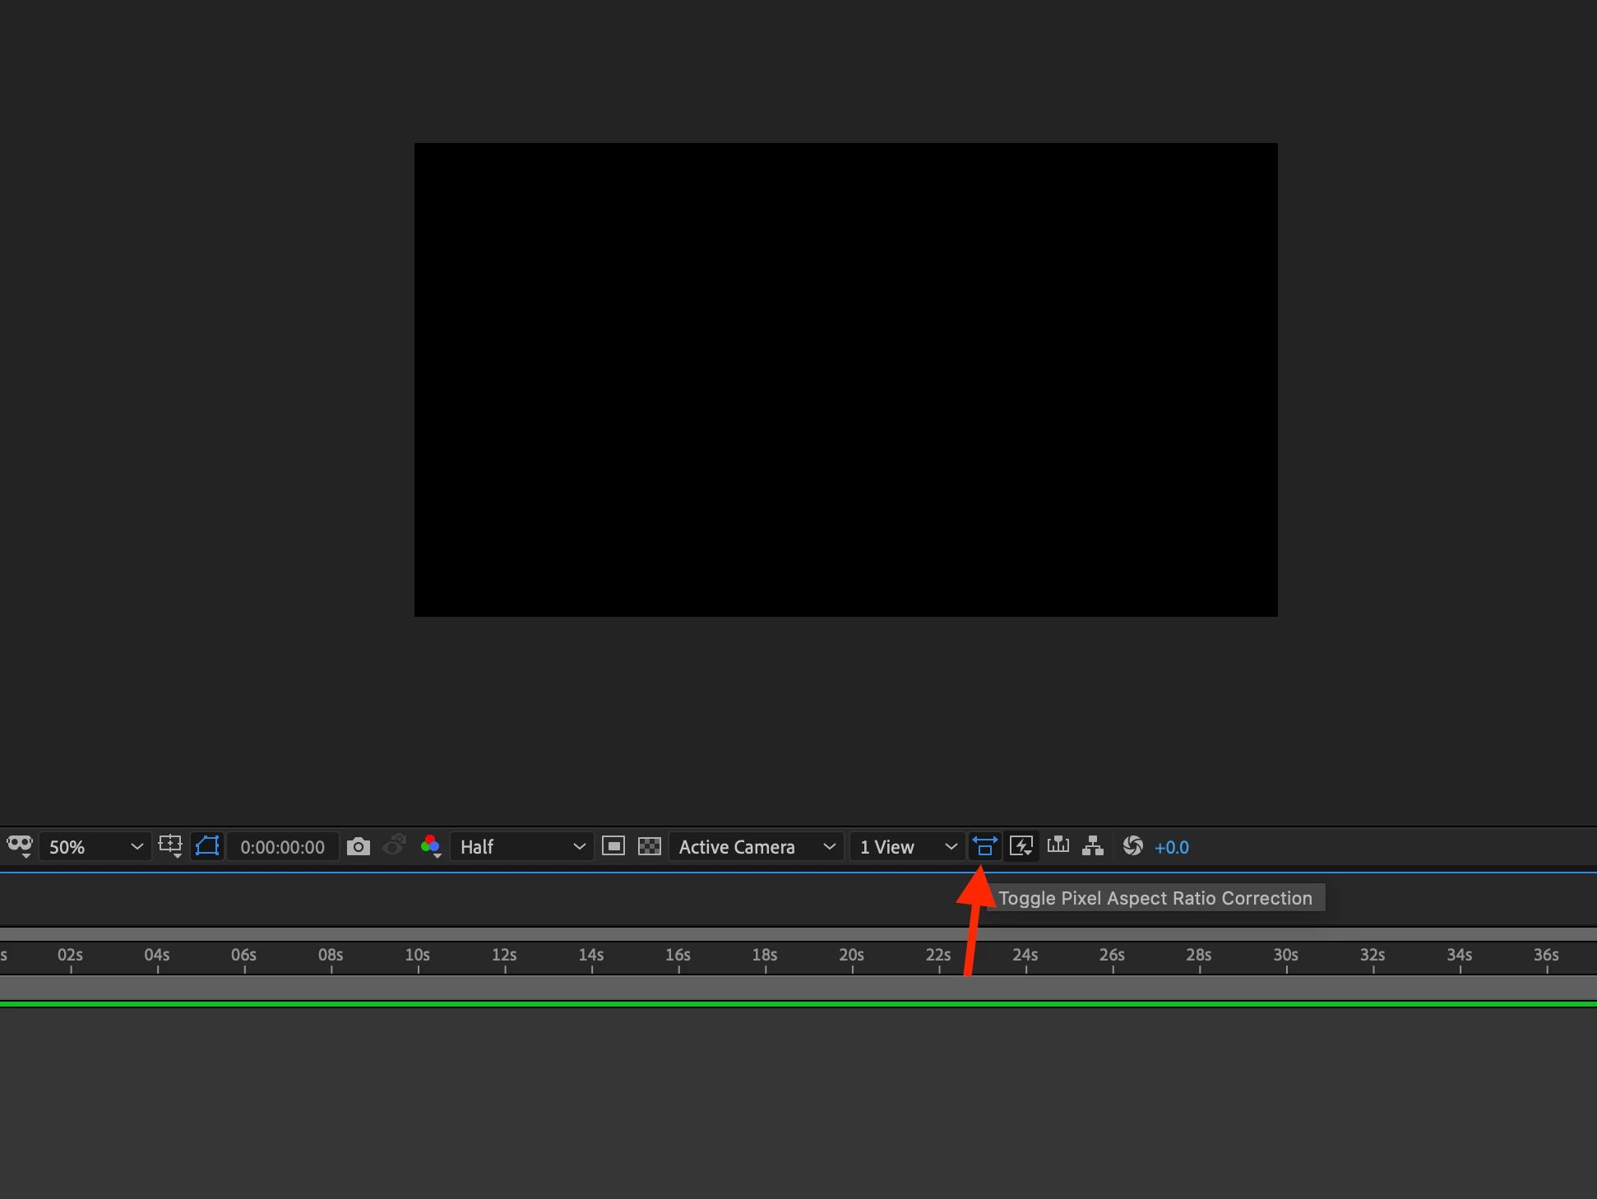Toggle the transparency grid checkerboard
The width and height of the screenshot is (1597, 1199).
(650, 846)
